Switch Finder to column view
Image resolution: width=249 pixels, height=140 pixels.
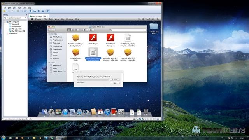76,30
